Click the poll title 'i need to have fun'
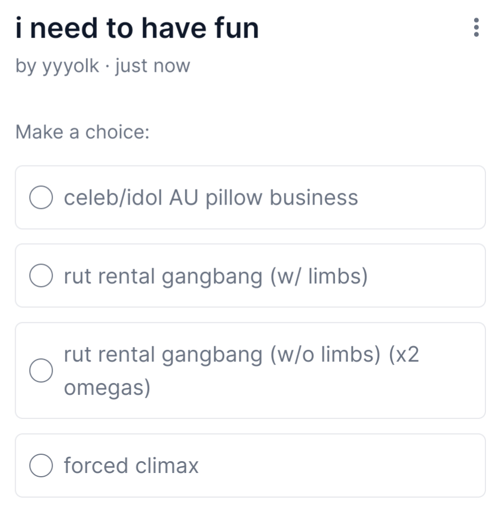This screenshot has width=487, height=511. (x=137, y=28)
